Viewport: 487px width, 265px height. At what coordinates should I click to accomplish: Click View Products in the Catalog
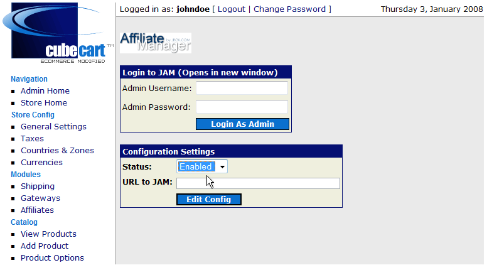point(48,234)
